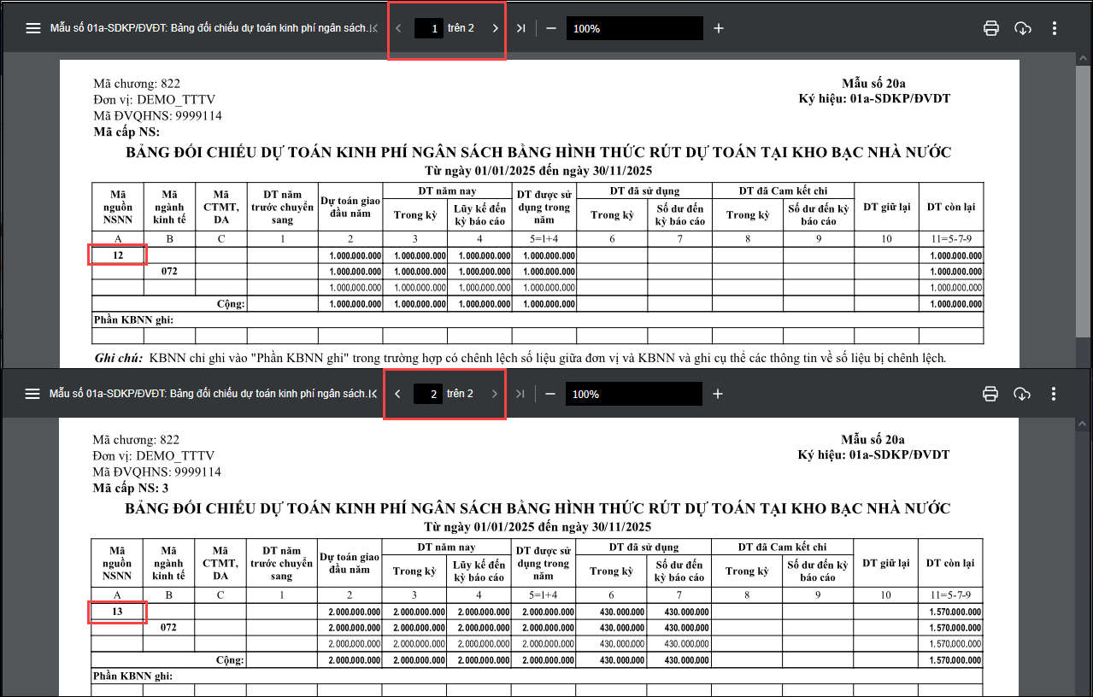The image size is (1093, 697).
Task: Click the 100% zoom field in page 1 viewer
Action: pos(634,28)
